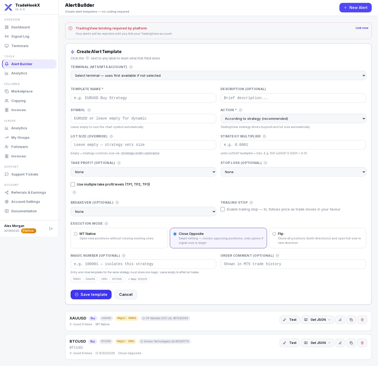Image resolution: width=378 pixels, height=366 pixels.
Task: Duplicate the XAUUSD alert template
Action: 351,320
